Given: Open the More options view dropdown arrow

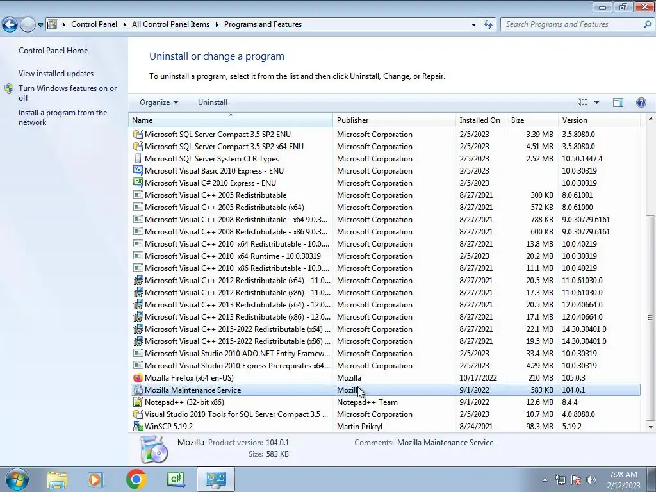Looking at the screenshot, I should (596, 102).
